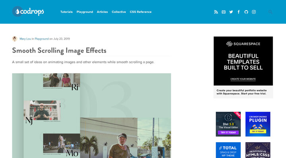Open the Divi 3.0 Visual Editor ad
The height and width of the screenshot is (158, 286).
click(228, 124)
